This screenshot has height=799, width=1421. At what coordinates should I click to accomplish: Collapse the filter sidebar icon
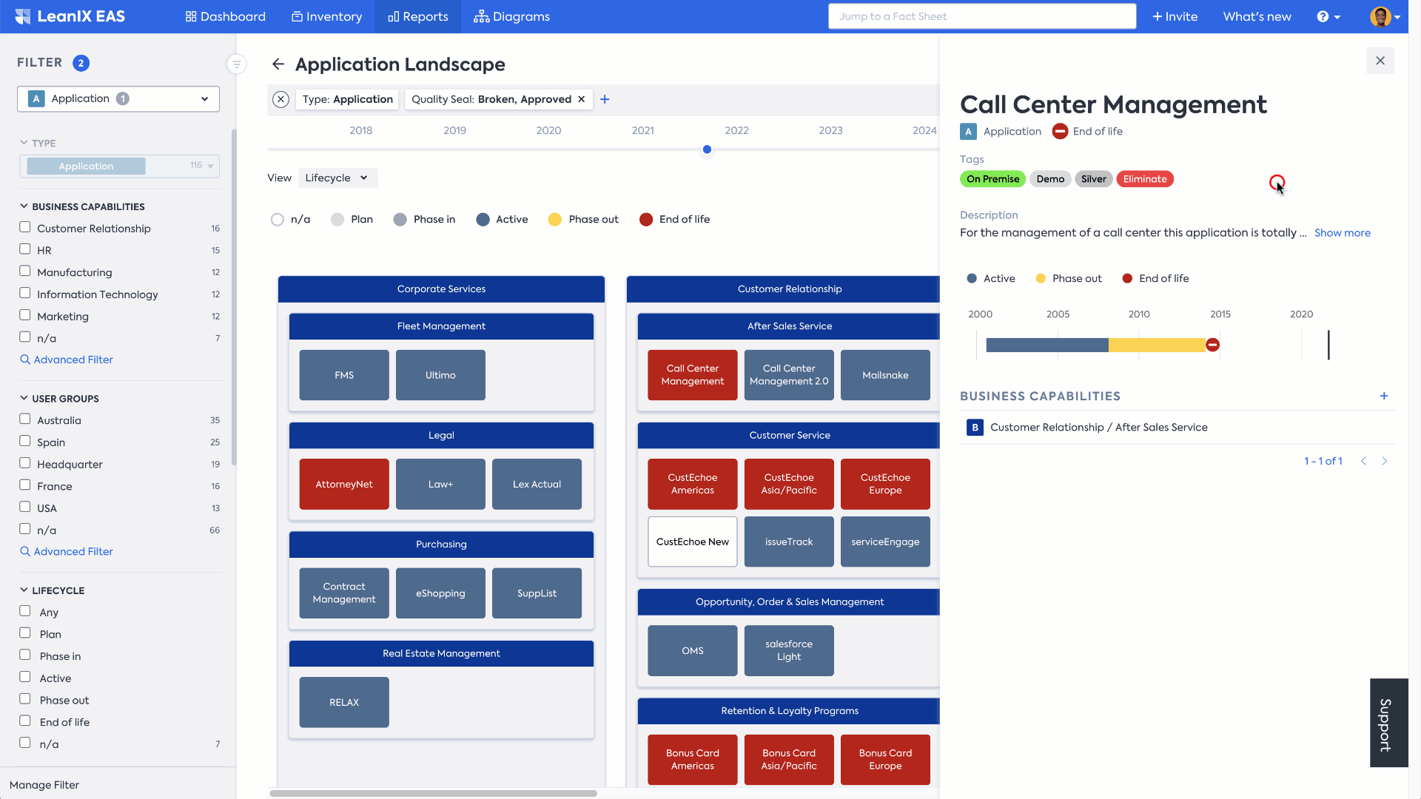pos(236,64)
